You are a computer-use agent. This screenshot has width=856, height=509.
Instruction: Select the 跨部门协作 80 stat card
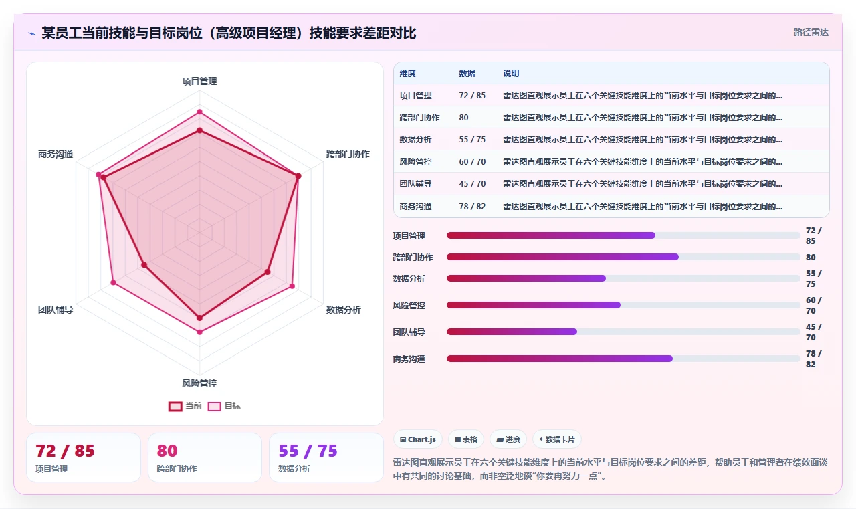[x=205, y=457]
